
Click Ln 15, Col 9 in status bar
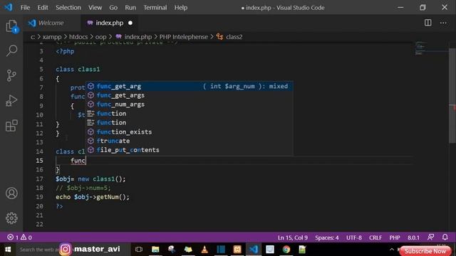(x=293, y=238)
